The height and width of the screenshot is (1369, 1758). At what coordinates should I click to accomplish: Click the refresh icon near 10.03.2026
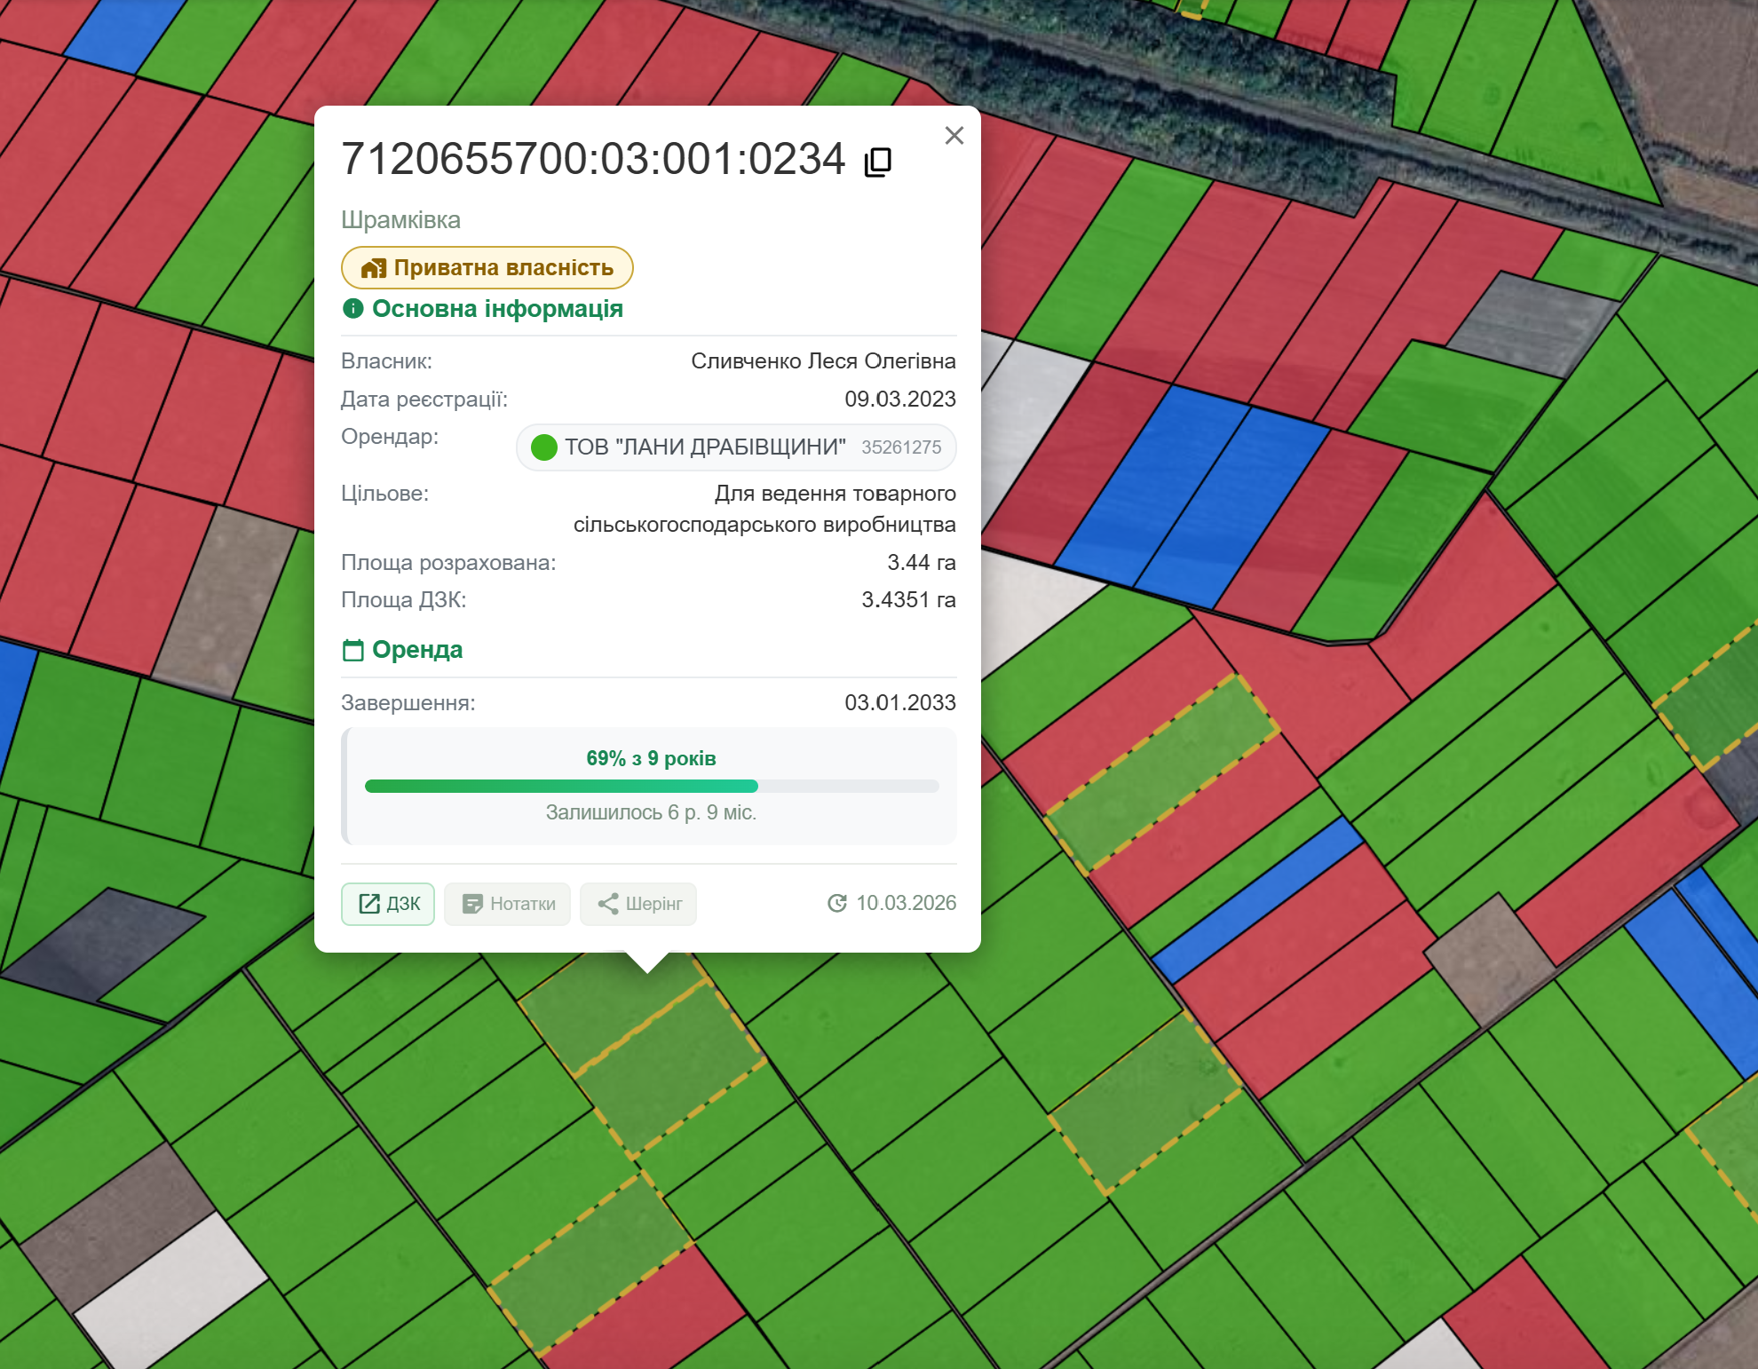(x=836, y=903)
